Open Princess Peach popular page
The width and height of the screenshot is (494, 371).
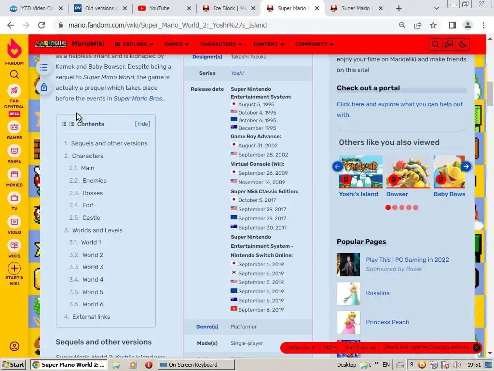(387, 322)
